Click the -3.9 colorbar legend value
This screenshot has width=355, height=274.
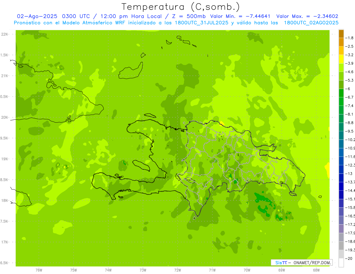pos(349,64)
